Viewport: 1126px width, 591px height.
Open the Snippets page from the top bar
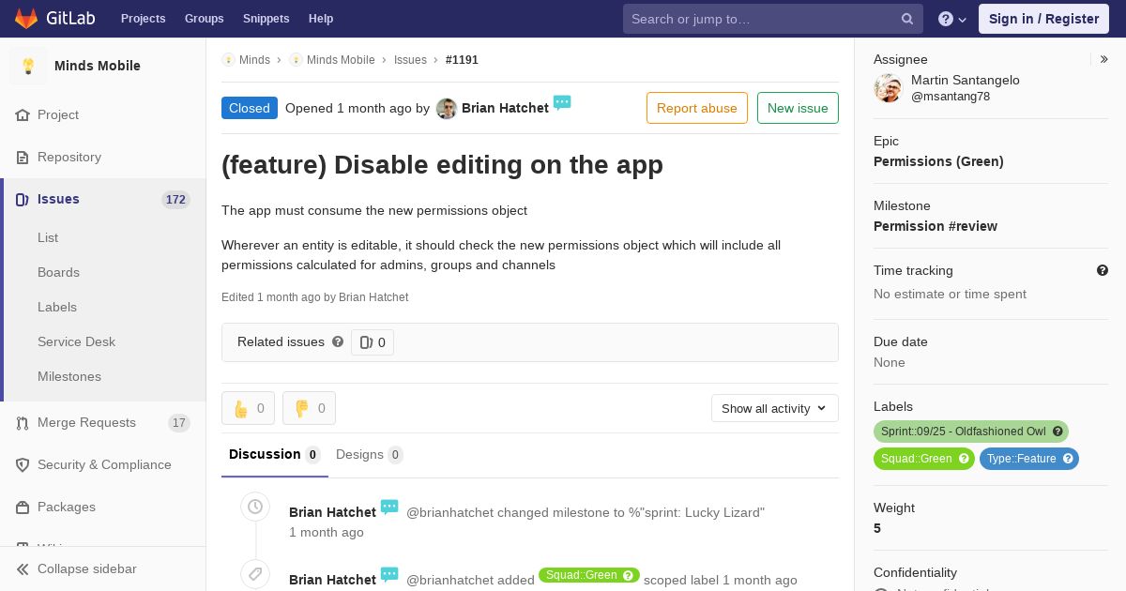(x=266, y=19)
